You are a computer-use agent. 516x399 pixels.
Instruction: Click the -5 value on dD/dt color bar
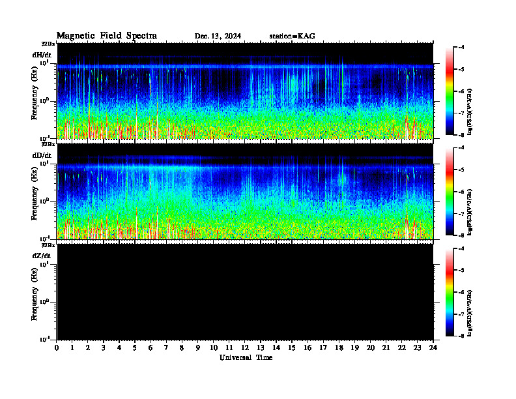462,170
